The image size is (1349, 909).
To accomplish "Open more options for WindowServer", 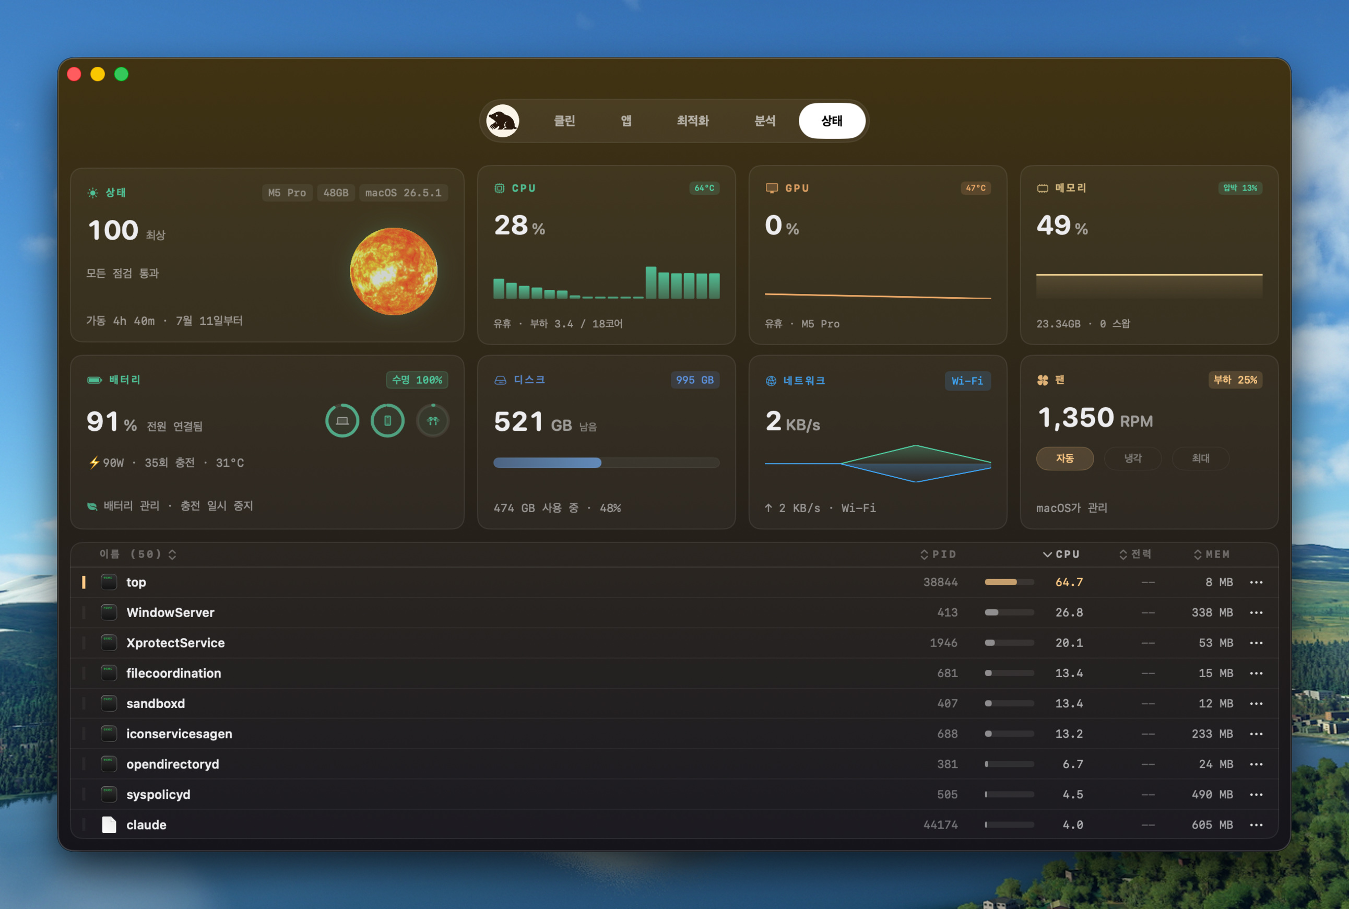I will tap(1256, 612).
